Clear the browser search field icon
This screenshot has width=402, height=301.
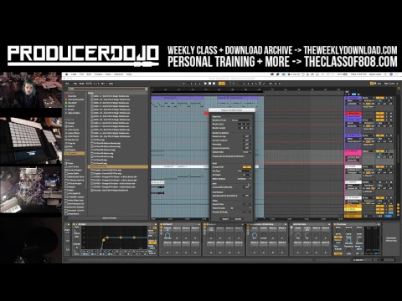tap(146, 89)
